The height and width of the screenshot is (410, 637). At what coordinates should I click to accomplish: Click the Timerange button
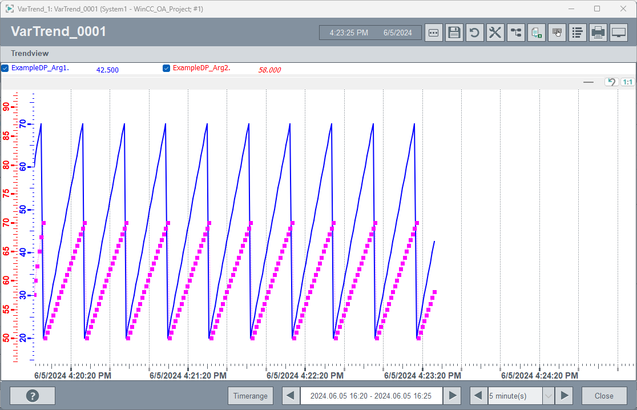[251, 396]
